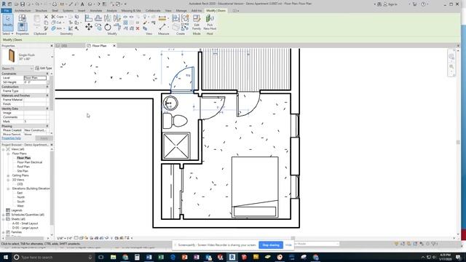Click the Zoom tool on navigation bar
Screen dimensions: 466x262
(451, 66)
